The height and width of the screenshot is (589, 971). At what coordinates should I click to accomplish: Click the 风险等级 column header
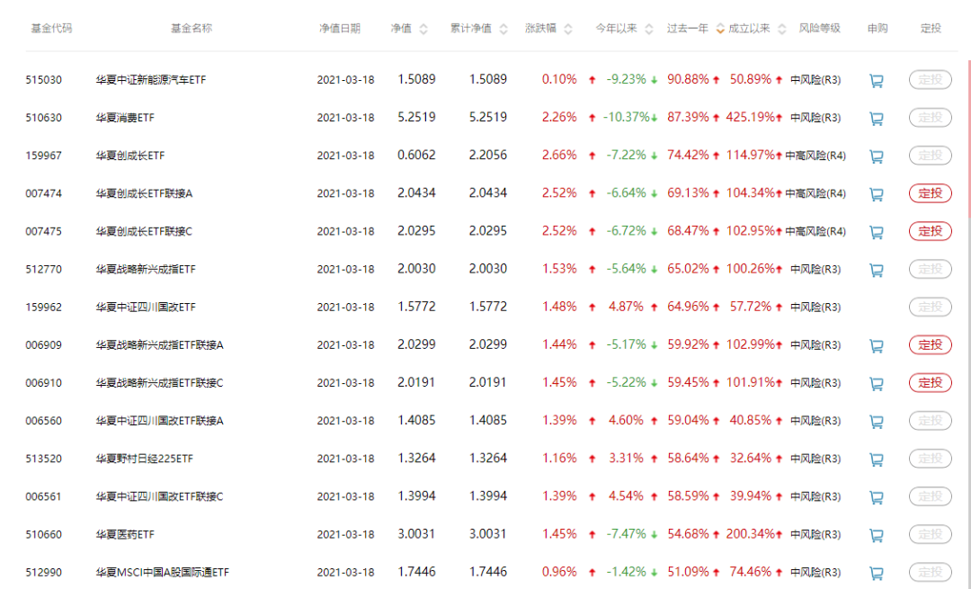(x=819, y=29)
